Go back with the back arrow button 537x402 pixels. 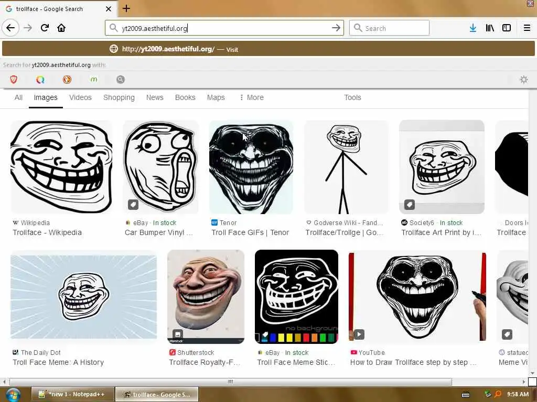click(x=10, y=28)
